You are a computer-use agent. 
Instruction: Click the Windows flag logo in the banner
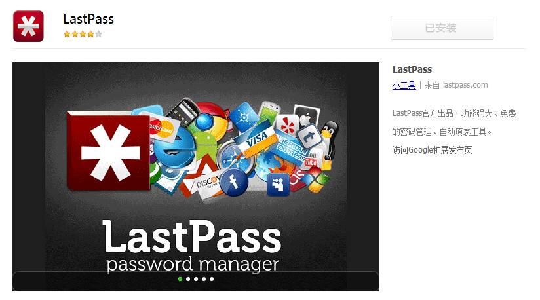pos(317,181)
